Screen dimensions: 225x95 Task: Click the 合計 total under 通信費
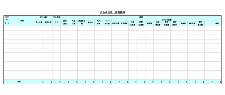click(x=149, y=82)
